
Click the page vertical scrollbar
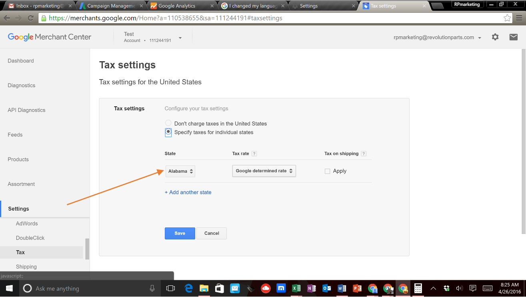pos(524,142)
